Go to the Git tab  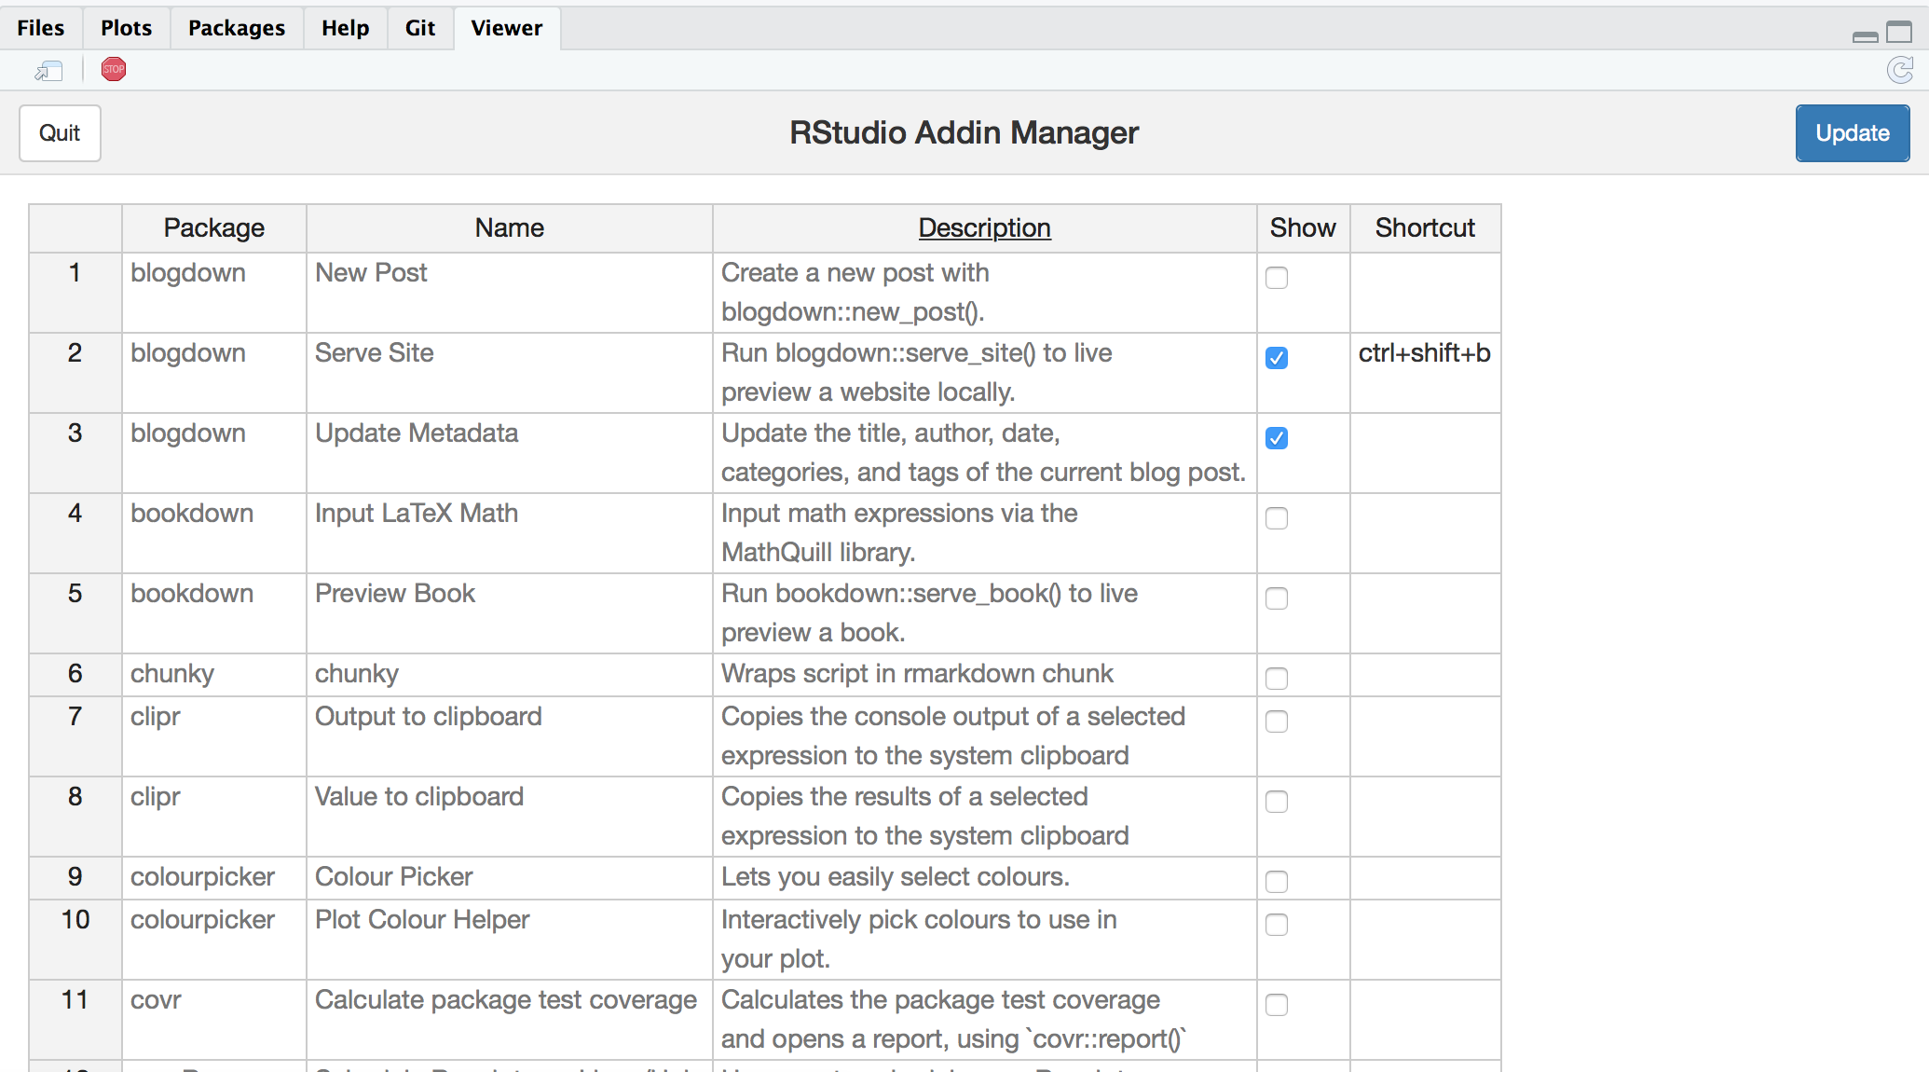[420, 28]
